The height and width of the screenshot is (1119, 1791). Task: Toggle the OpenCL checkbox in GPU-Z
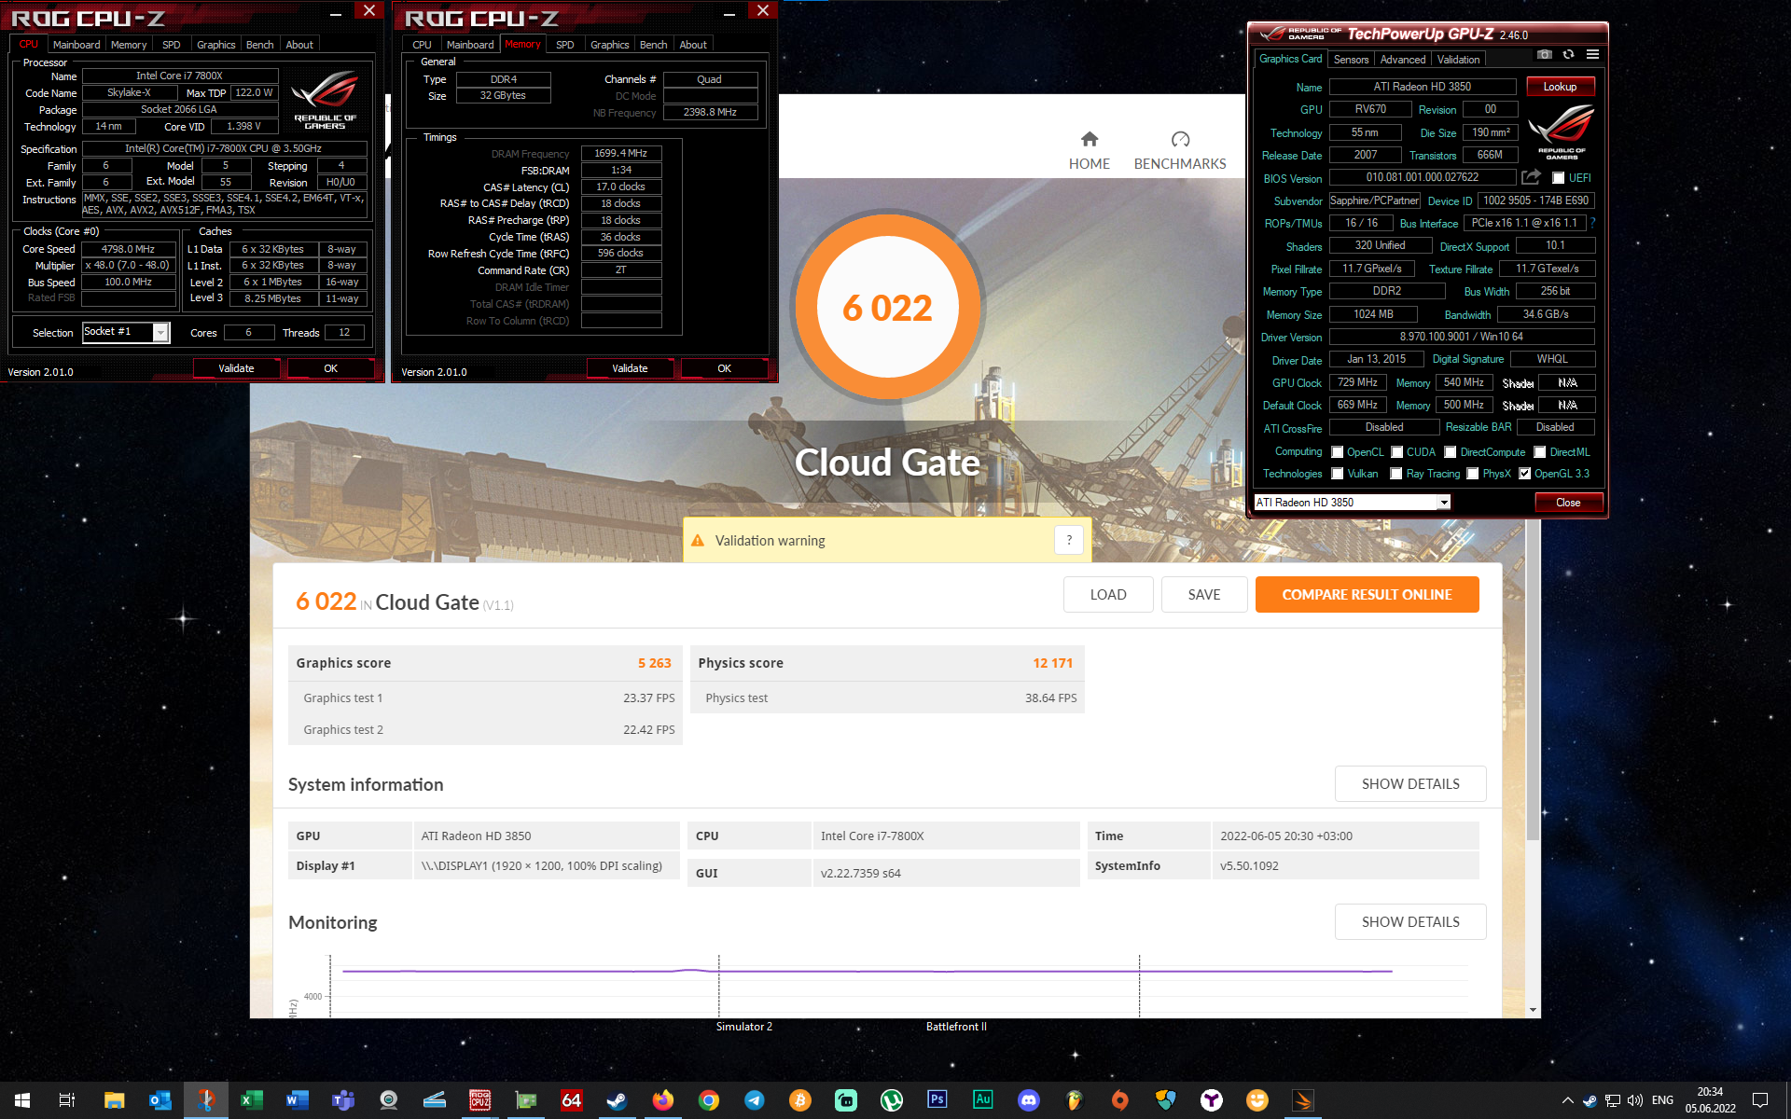1337,452
